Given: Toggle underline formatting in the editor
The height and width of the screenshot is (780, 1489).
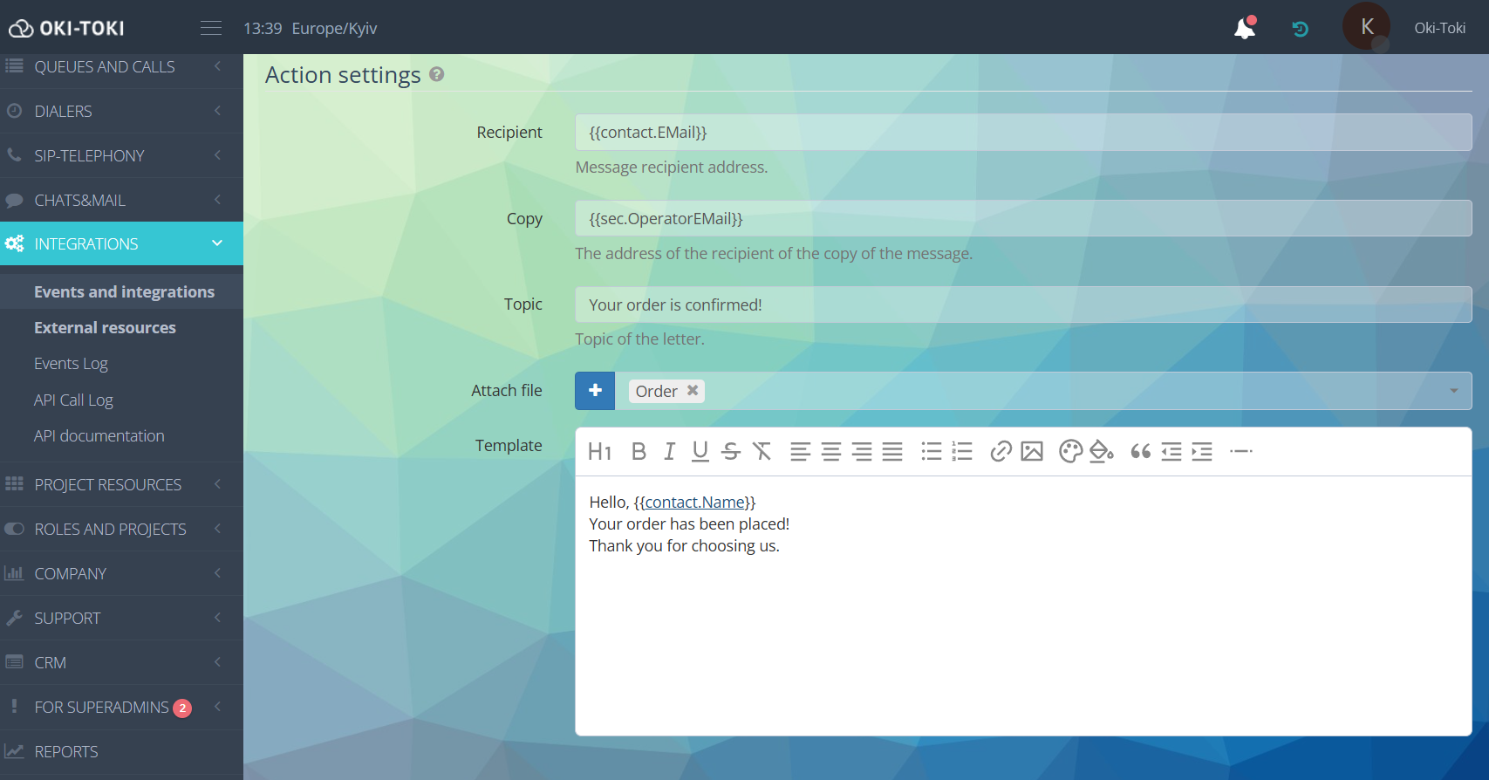Looking at the screenshot, I should coord(700,451).
